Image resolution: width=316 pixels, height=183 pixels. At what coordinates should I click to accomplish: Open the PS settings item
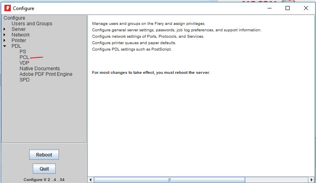click(22, 52)
